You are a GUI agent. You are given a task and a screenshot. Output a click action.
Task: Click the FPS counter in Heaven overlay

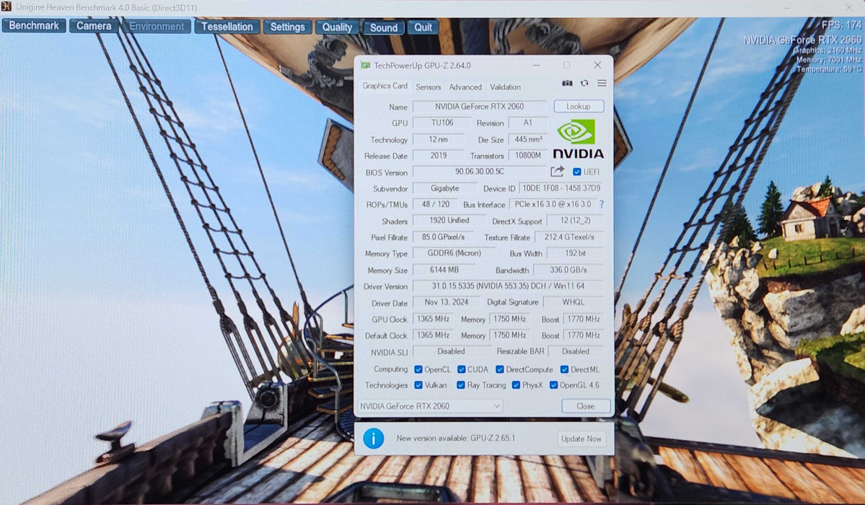click(841, 25)
